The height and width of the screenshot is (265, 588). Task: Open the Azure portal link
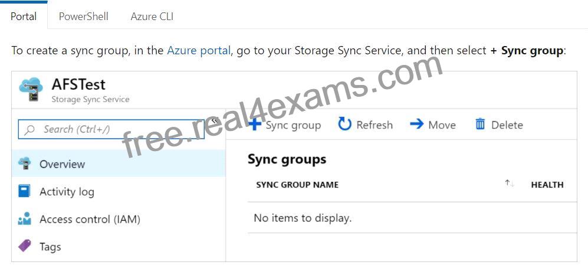[x=199, y=50]
